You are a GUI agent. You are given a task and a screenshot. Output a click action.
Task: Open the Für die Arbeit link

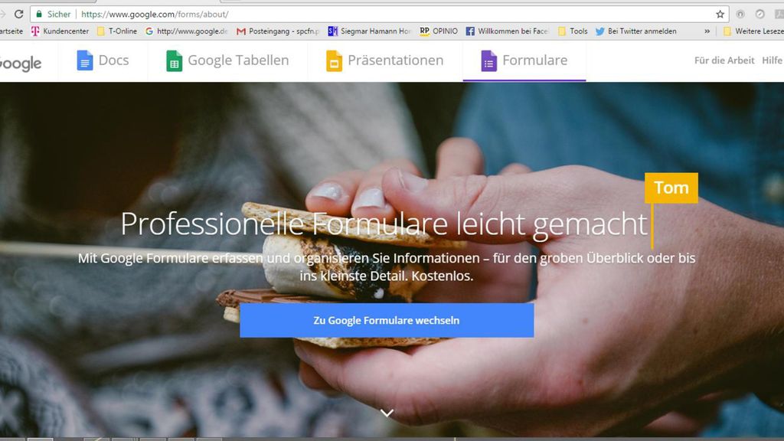point(724,60)
